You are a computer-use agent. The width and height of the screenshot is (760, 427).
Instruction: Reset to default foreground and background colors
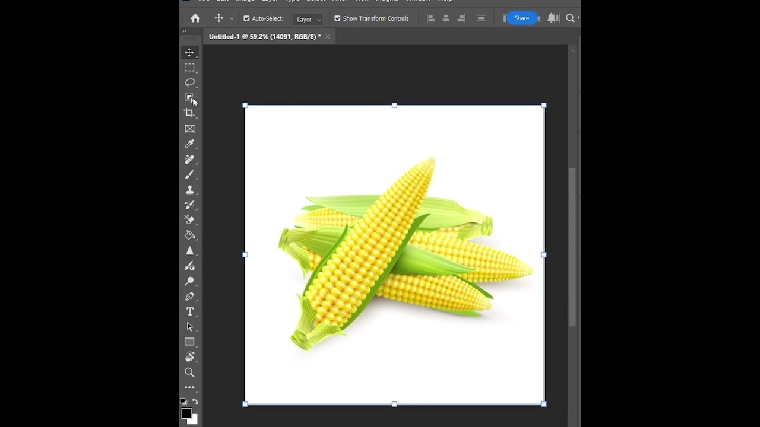click(184, 401)
